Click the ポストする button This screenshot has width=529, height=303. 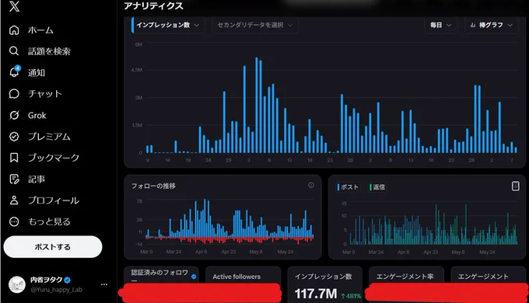click(53, 247)
